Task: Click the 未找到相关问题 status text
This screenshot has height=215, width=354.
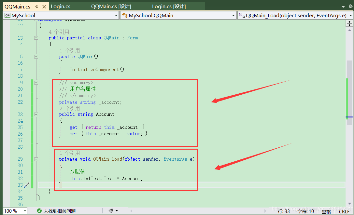Action: click(x=60, y=211)
